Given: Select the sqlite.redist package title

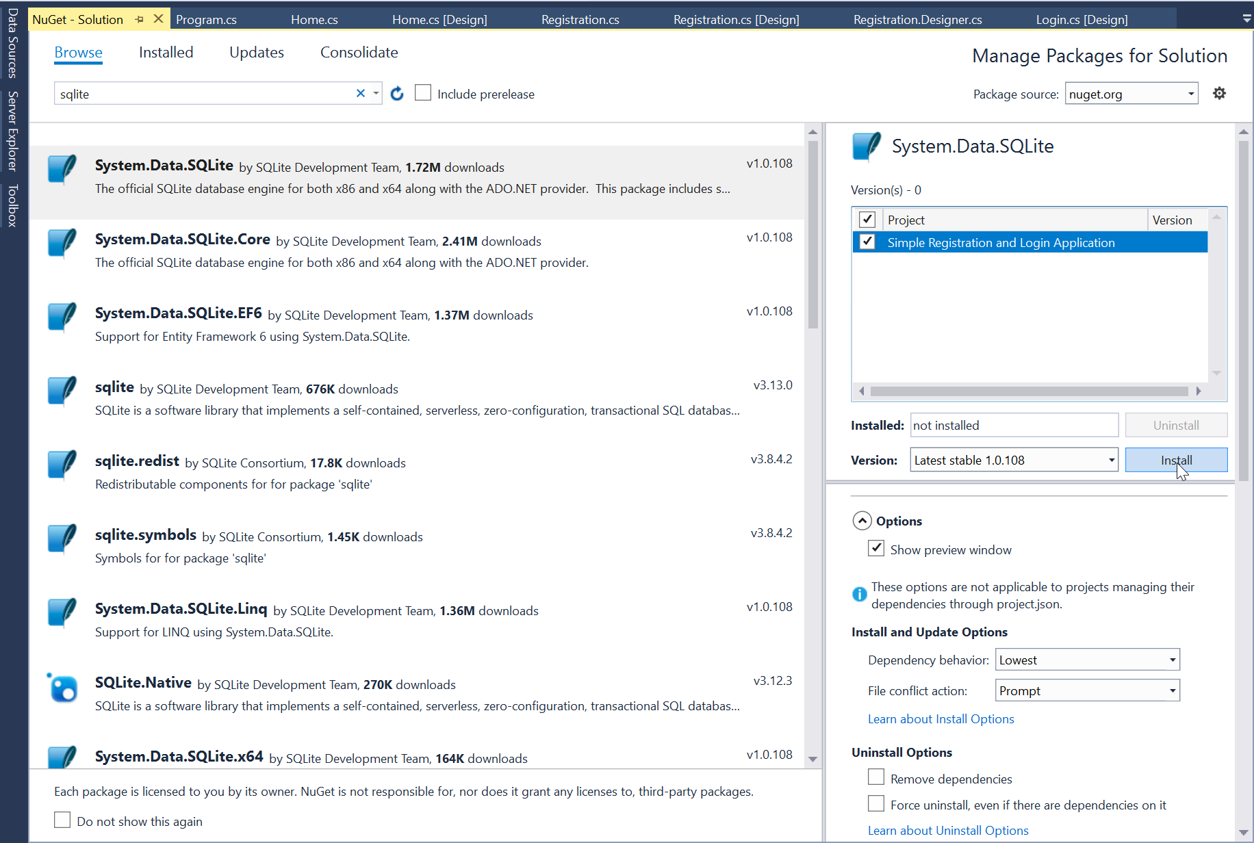Looking at the screenshot, I should [x=137, y=461].
